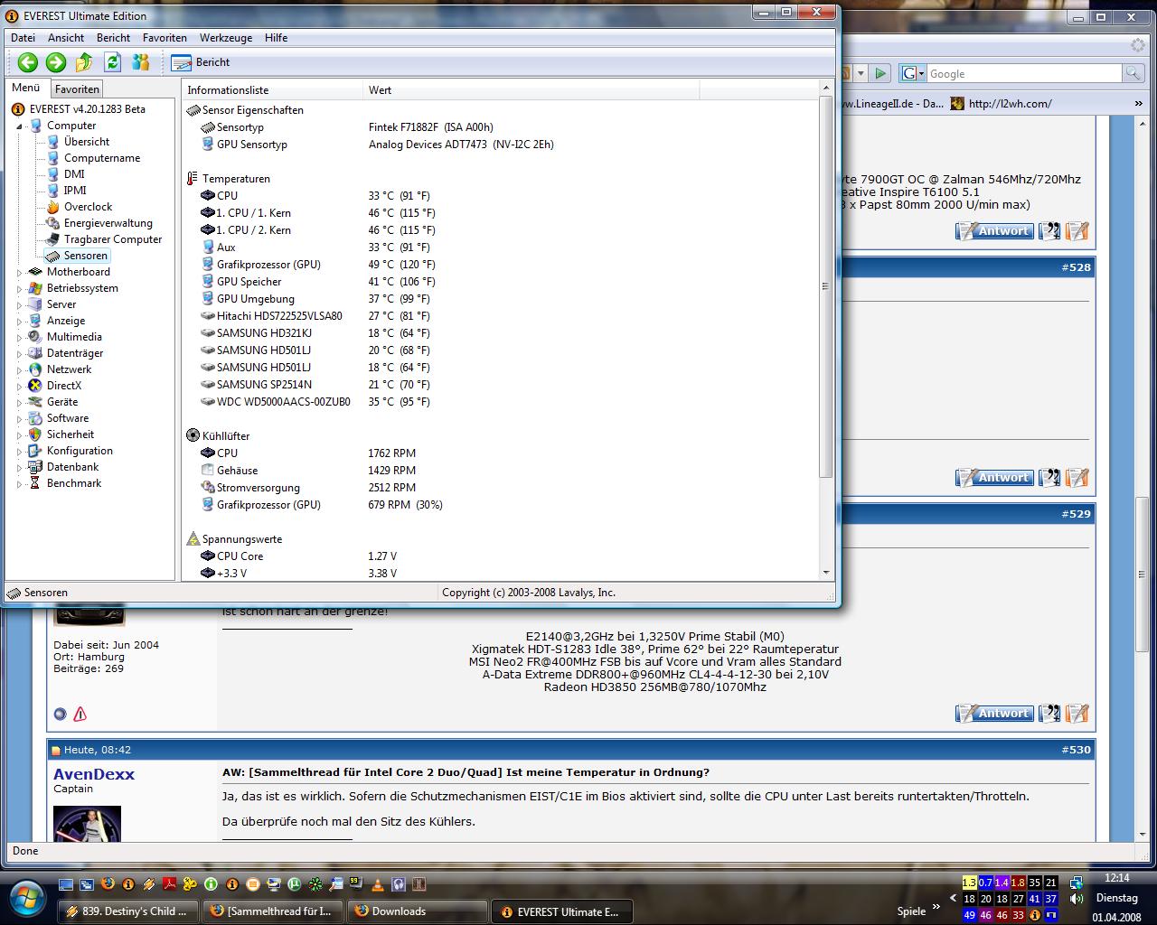Viewport: 1157px width, 925px height.
Task: Open the AvenDexx user profile link
Action: coord(94,774)
